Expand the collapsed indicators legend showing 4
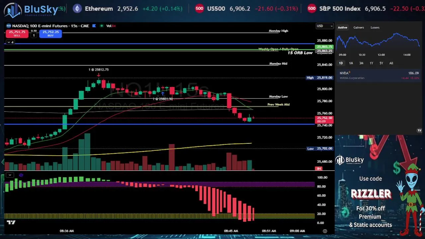The width and height of the screenshot is (425, 239). tap(10, 42)
